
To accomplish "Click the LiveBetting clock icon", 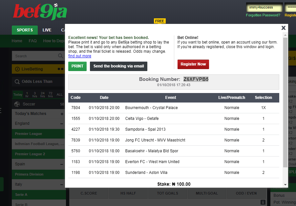I will point(17,69).
